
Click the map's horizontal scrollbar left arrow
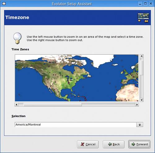point(16,104)
